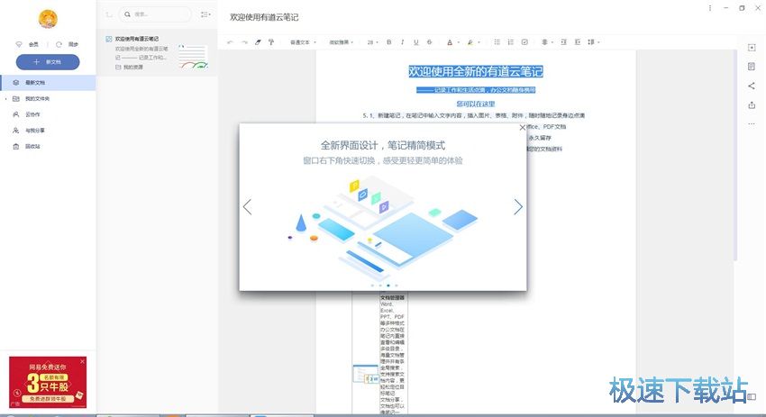Screen dimensions: 766x417
Task: Click the small image thumbnail in document table
Action: (365, 374)
